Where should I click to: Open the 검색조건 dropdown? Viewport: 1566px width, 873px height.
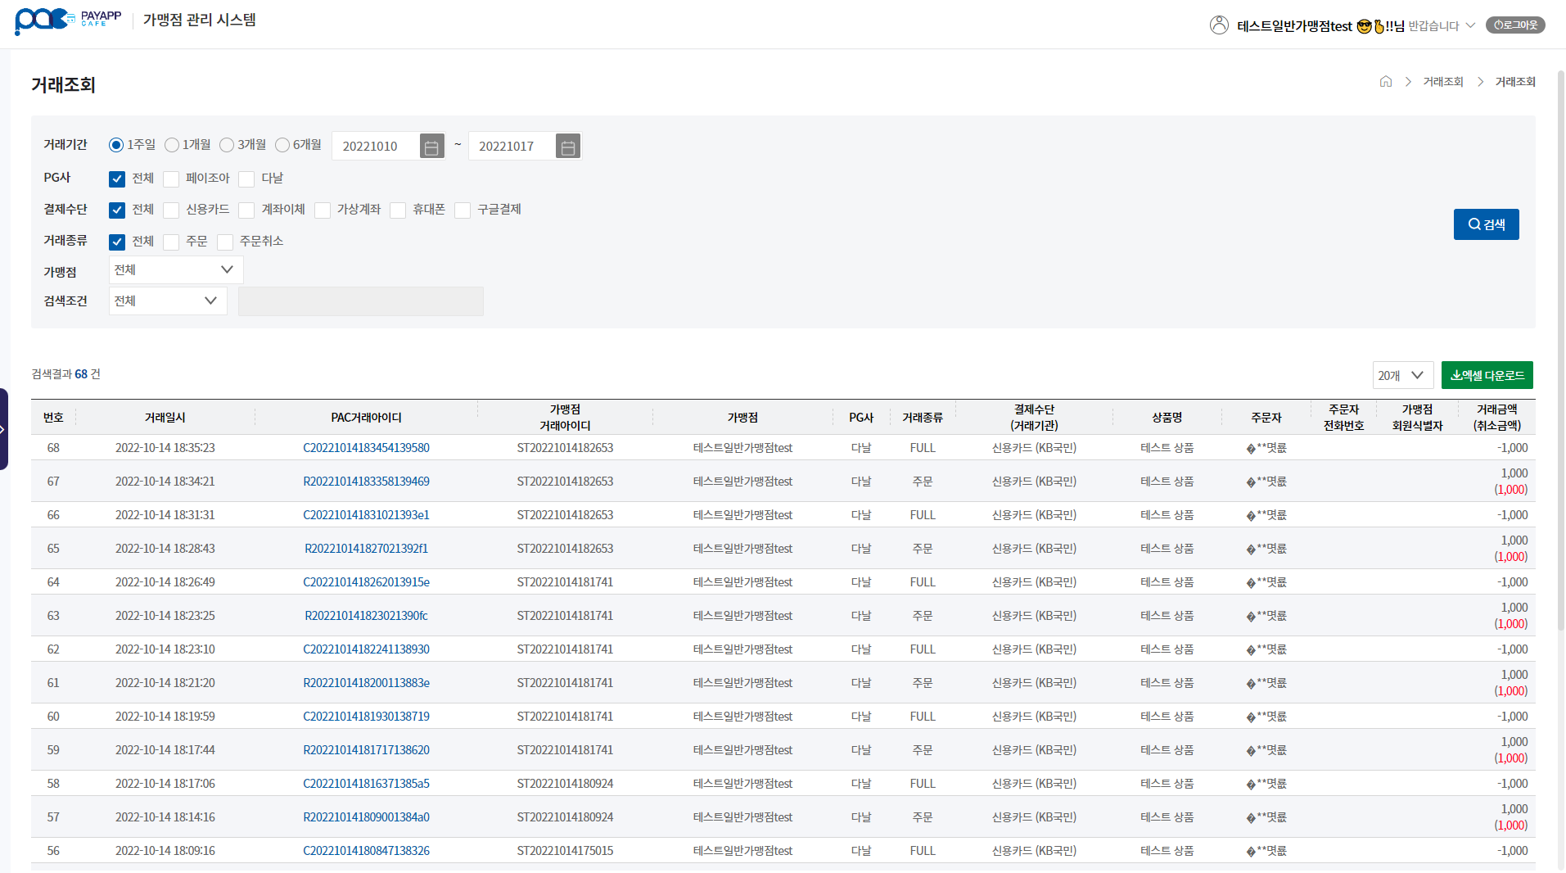pos(168,301)
